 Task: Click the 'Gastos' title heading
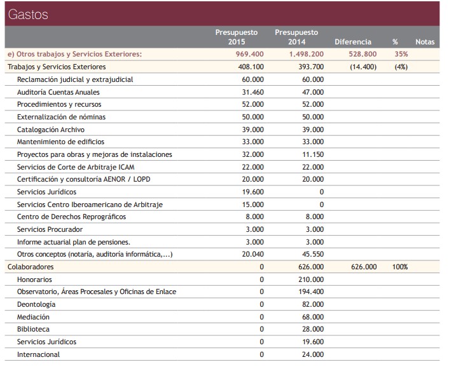(28, 15)
